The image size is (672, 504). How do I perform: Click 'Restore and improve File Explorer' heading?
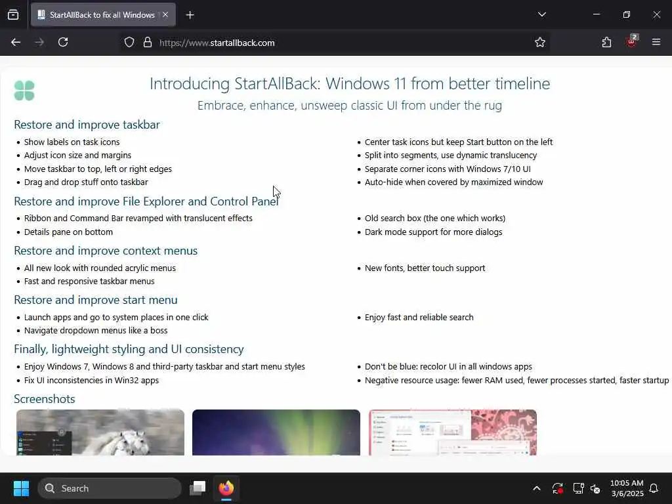(146, 201)
